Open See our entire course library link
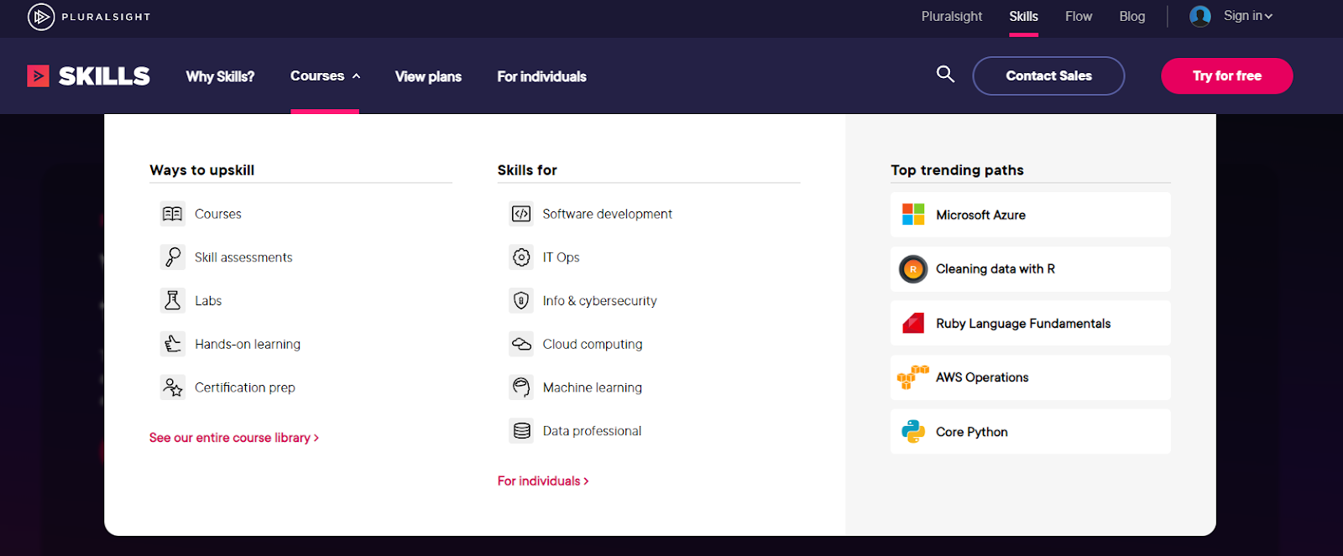The height and width of the screenshot is (556, 1343). (234, 438)
